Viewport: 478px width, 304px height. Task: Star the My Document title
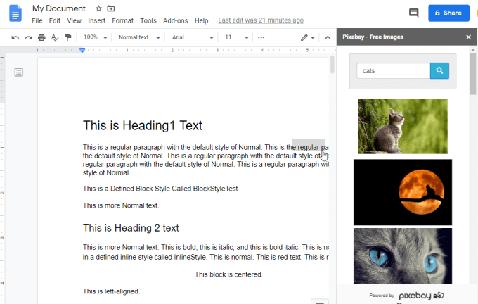pyautogui.click(x=98, y=8)
